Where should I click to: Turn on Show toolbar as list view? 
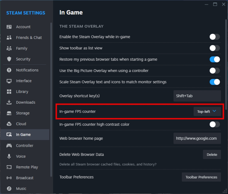[215, 48]
